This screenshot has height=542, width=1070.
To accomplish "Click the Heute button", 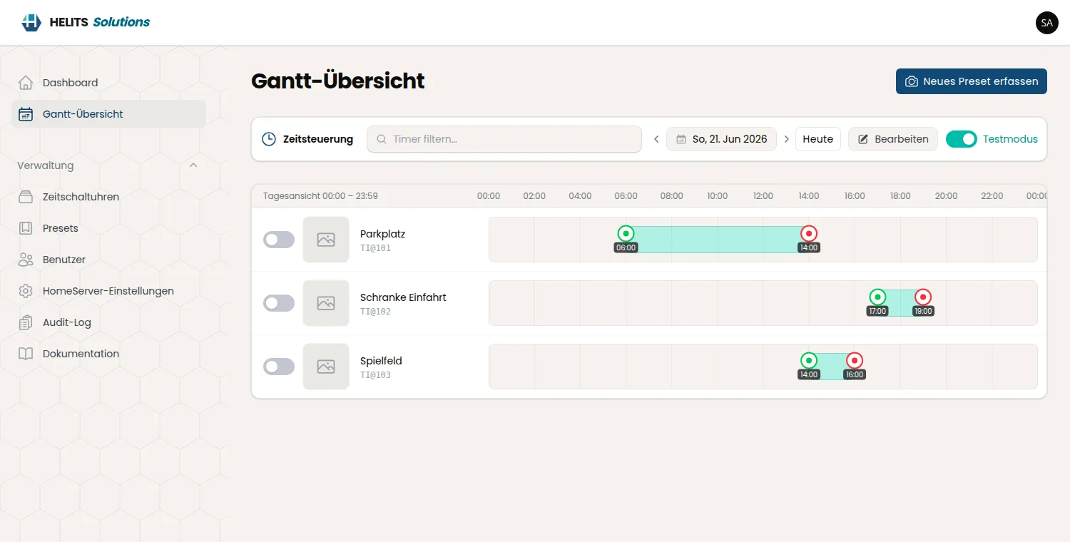I will click(x=818, y=139).
